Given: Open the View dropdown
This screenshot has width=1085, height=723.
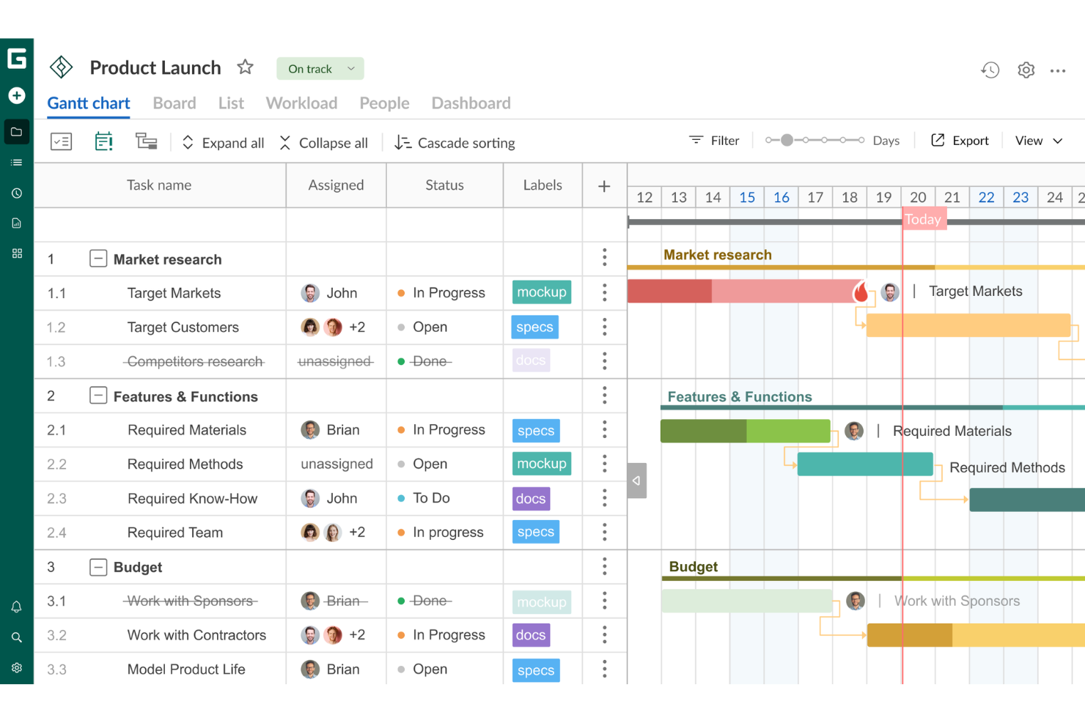Looking at the screenshot, I should pos(1037,140).
